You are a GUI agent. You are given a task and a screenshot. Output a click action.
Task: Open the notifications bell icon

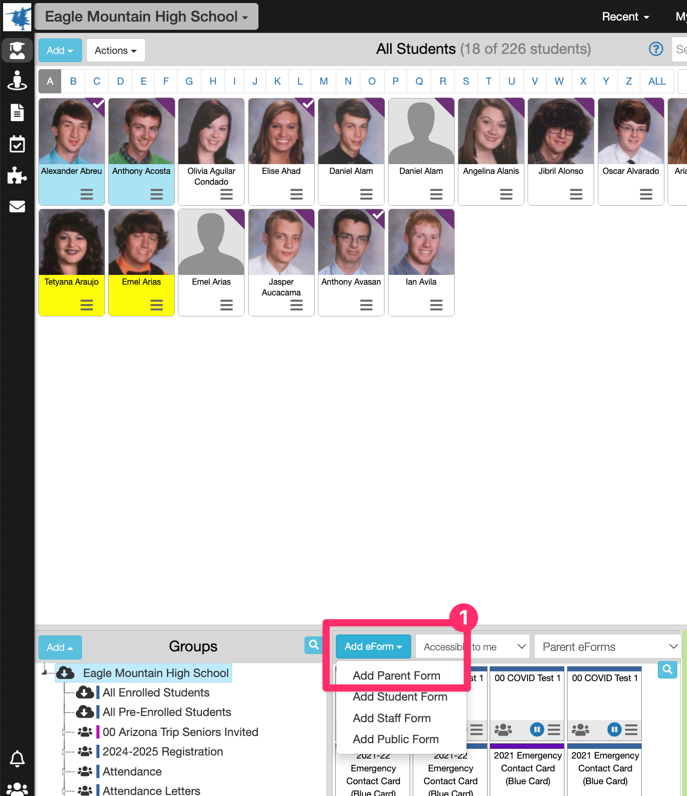point(17,759)
